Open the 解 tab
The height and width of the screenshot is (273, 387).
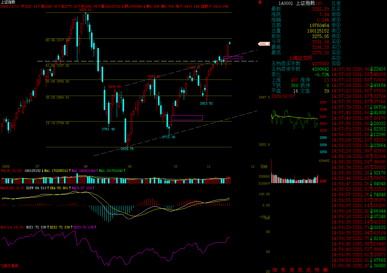point(326,270)
